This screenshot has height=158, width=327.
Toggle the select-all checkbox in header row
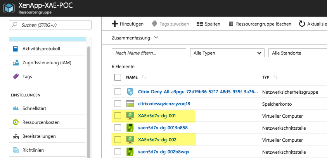pos(118,77)
